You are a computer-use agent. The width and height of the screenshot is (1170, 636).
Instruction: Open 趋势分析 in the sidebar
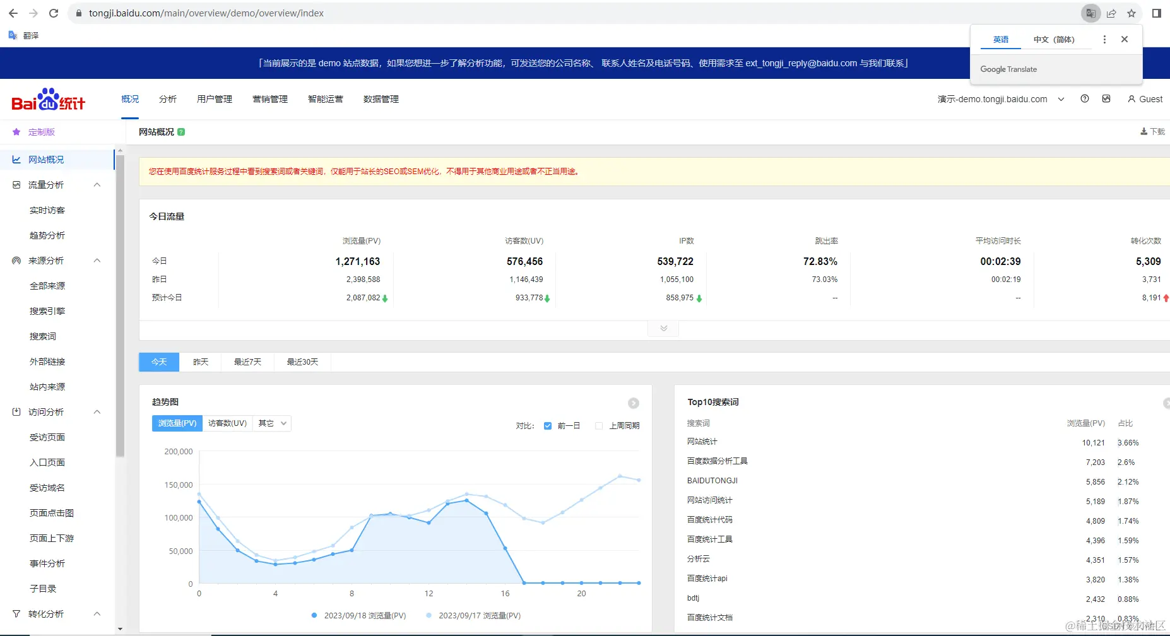click(47, 235)
